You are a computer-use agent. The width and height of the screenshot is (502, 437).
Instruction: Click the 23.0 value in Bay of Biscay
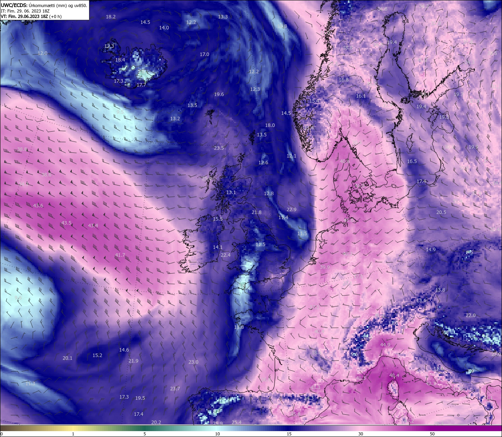pos(193,362)
